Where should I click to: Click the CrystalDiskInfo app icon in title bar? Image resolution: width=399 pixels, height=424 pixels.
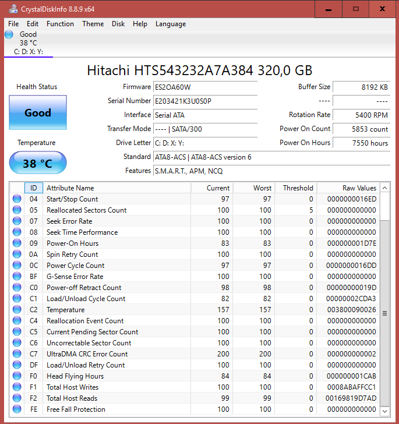[x=13, y=9]
